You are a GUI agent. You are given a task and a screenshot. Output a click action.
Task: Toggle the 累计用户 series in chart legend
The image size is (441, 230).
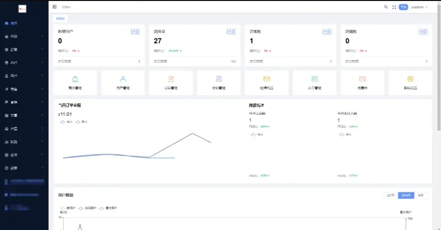108,208
